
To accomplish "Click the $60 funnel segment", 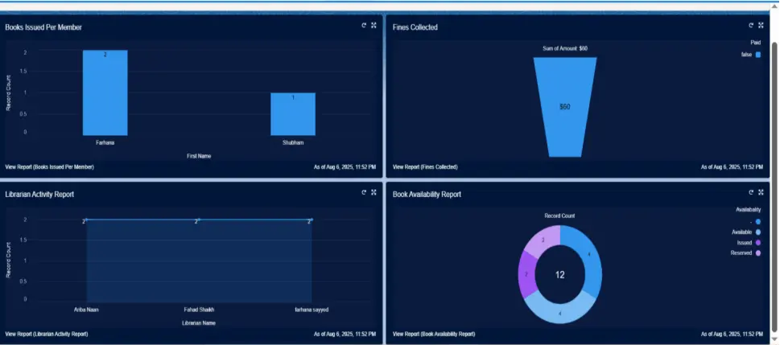I will [x=565, y=106].
